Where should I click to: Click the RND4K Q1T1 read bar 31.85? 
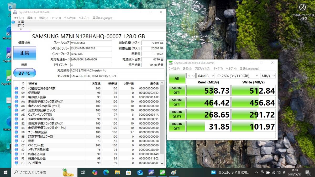(x=208, y=126)
